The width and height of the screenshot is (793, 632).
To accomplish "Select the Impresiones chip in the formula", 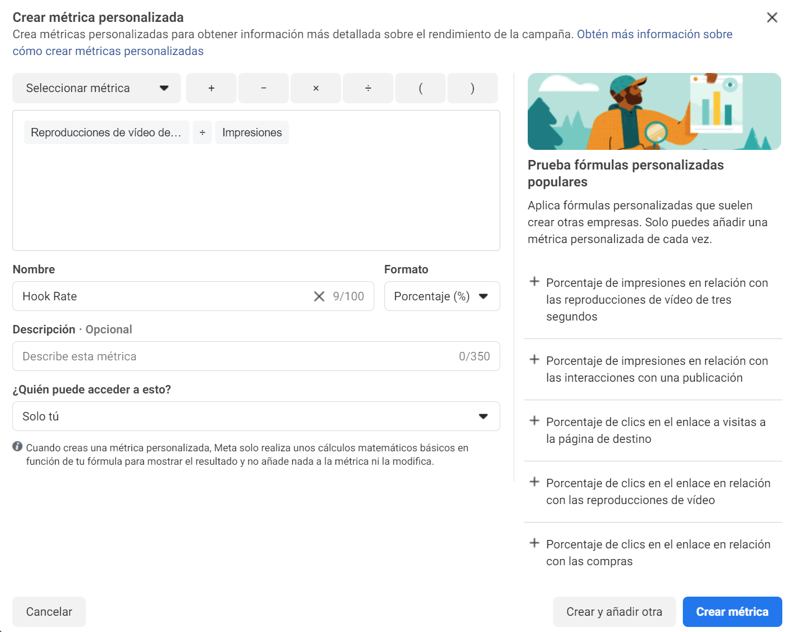I will click(252, 132).
